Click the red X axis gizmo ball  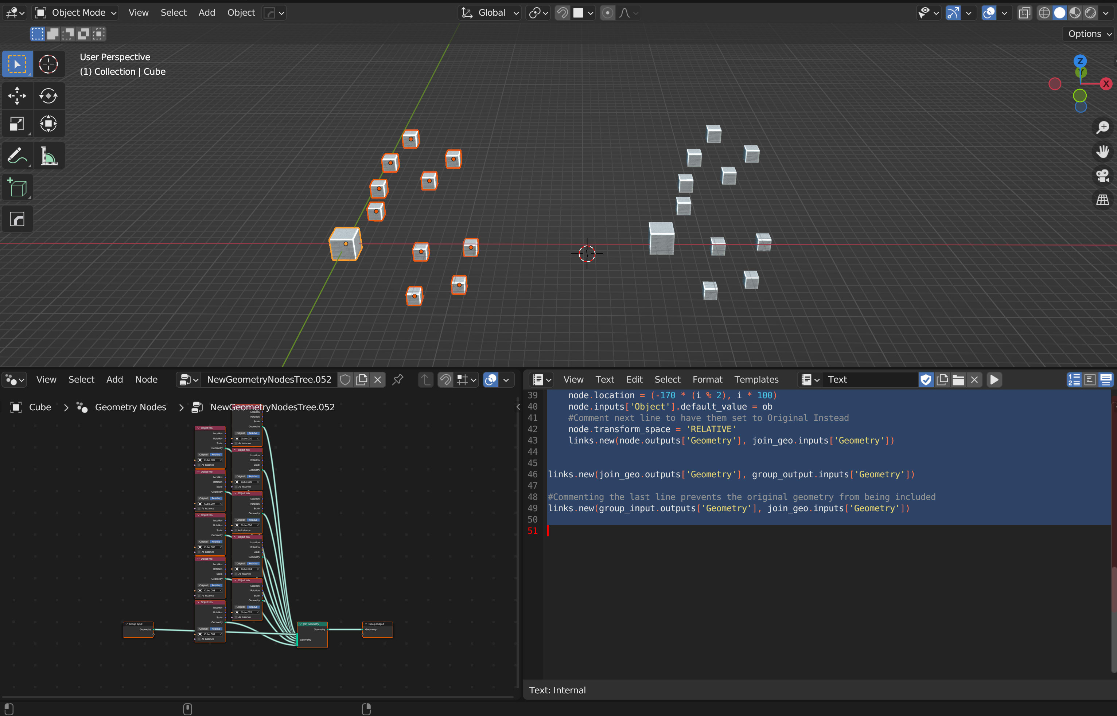pyautogui.click(x=1106, y=84)
